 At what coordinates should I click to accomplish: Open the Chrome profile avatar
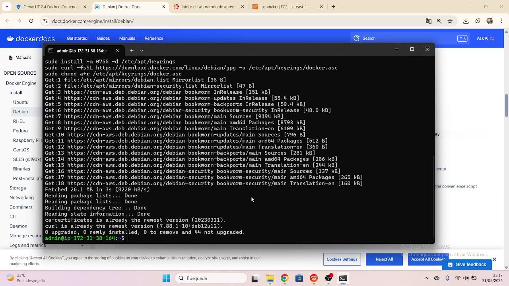coord(490,21)
